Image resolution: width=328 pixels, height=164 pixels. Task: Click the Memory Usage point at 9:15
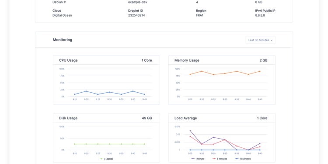point(190,74)
